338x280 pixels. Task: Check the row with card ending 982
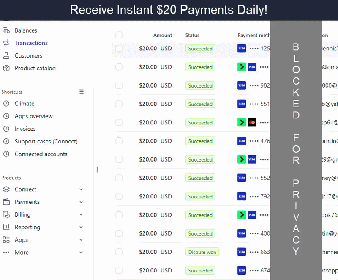coord(119,85)
